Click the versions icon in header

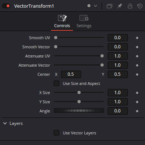coord(109,6)
